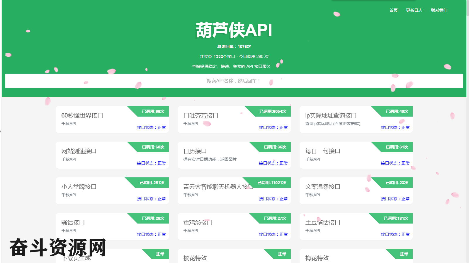Open the 梅花特效 card
This screenshot has height=263, width=469.
pos(317,258)
